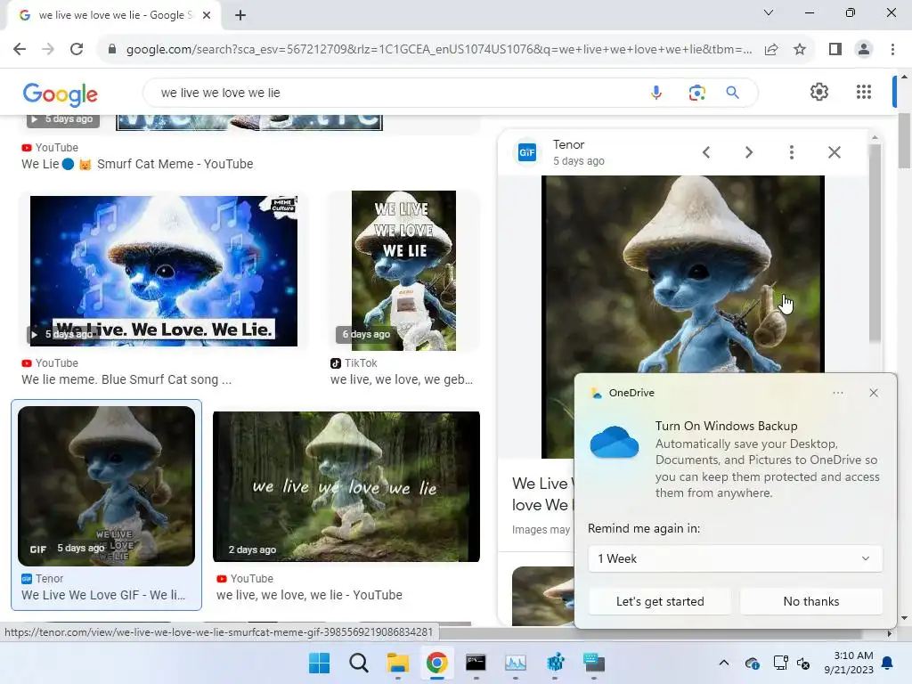Open the Chrome three-dot menu
912x684 pixels.
892,50
